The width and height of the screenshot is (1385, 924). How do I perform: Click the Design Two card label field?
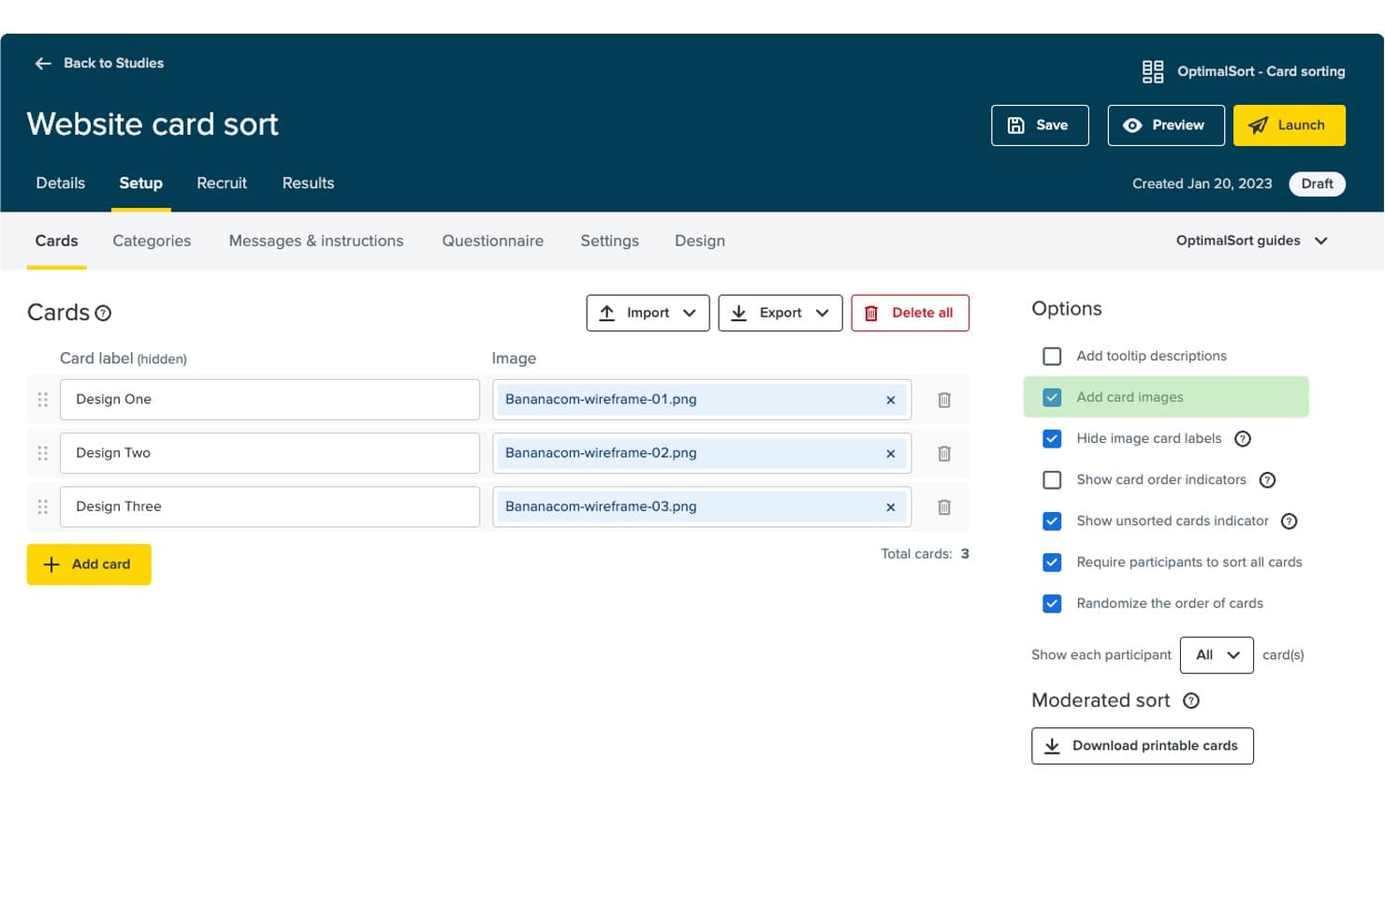[270, 453]
